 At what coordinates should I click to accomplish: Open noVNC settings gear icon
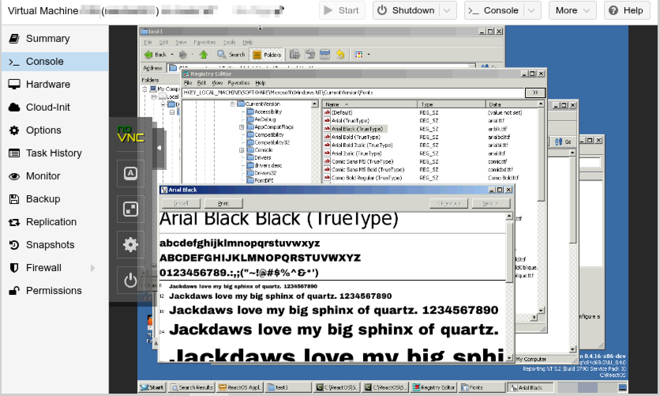coord(130,245)
